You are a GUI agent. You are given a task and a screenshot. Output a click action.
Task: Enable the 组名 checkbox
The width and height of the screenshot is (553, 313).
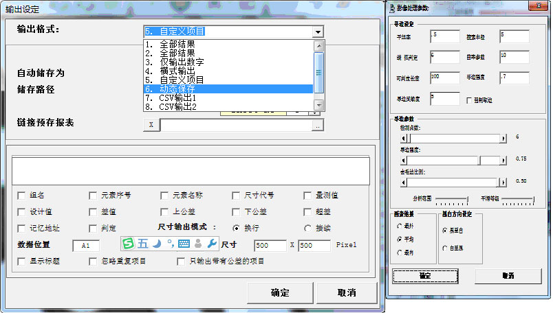[x=22, y=196]
